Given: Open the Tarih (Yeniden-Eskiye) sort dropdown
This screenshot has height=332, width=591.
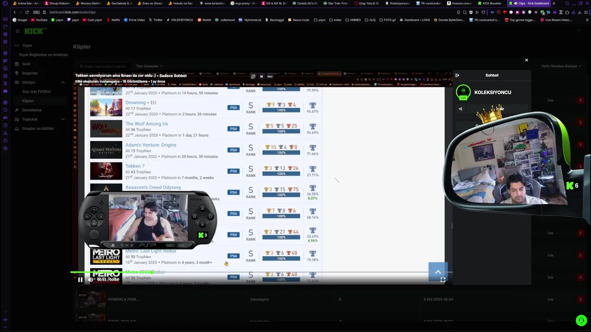Looking at the screenshot, I should coord(561,66).
